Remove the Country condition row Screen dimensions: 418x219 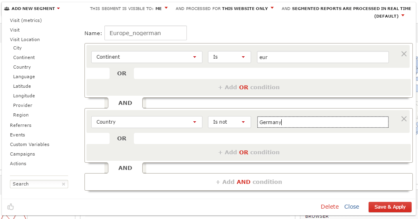point(404,119)
